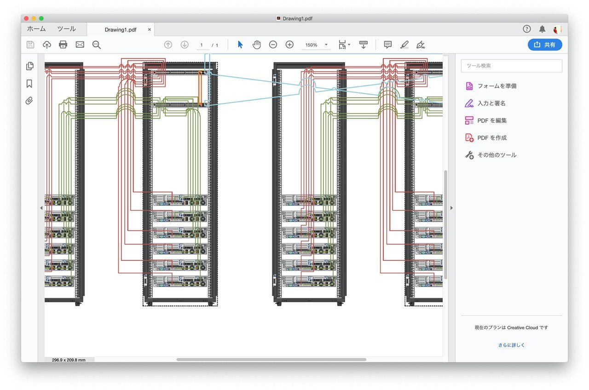Print the document with the printer icon
The height and width of the screenshot is (390, 589).
tap(63, 45)
